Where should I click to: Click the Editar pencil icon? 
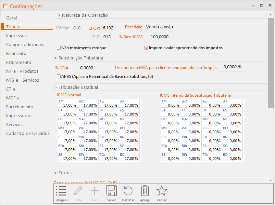click(x=78, y=191)
